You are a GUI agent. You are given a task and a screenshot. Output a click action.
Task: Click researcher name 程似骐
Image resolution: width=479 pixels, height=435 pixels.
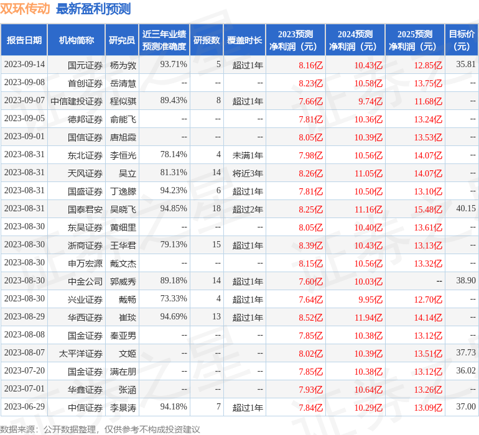coord(123,101)
